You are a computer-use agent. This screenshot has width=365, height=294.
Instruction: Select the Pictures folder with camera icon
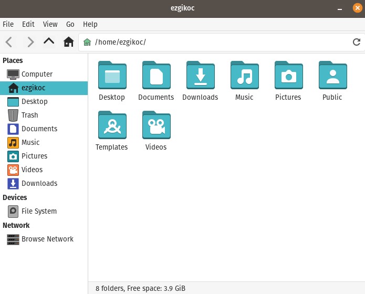coord(288,77)
